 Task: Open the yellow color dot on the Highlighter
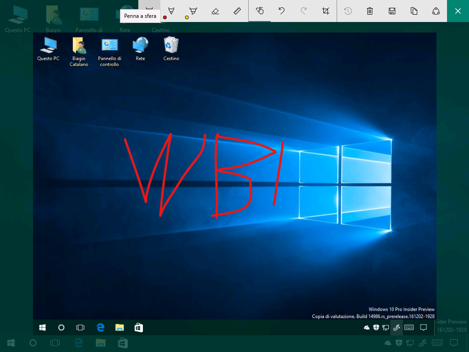point(187,17)
